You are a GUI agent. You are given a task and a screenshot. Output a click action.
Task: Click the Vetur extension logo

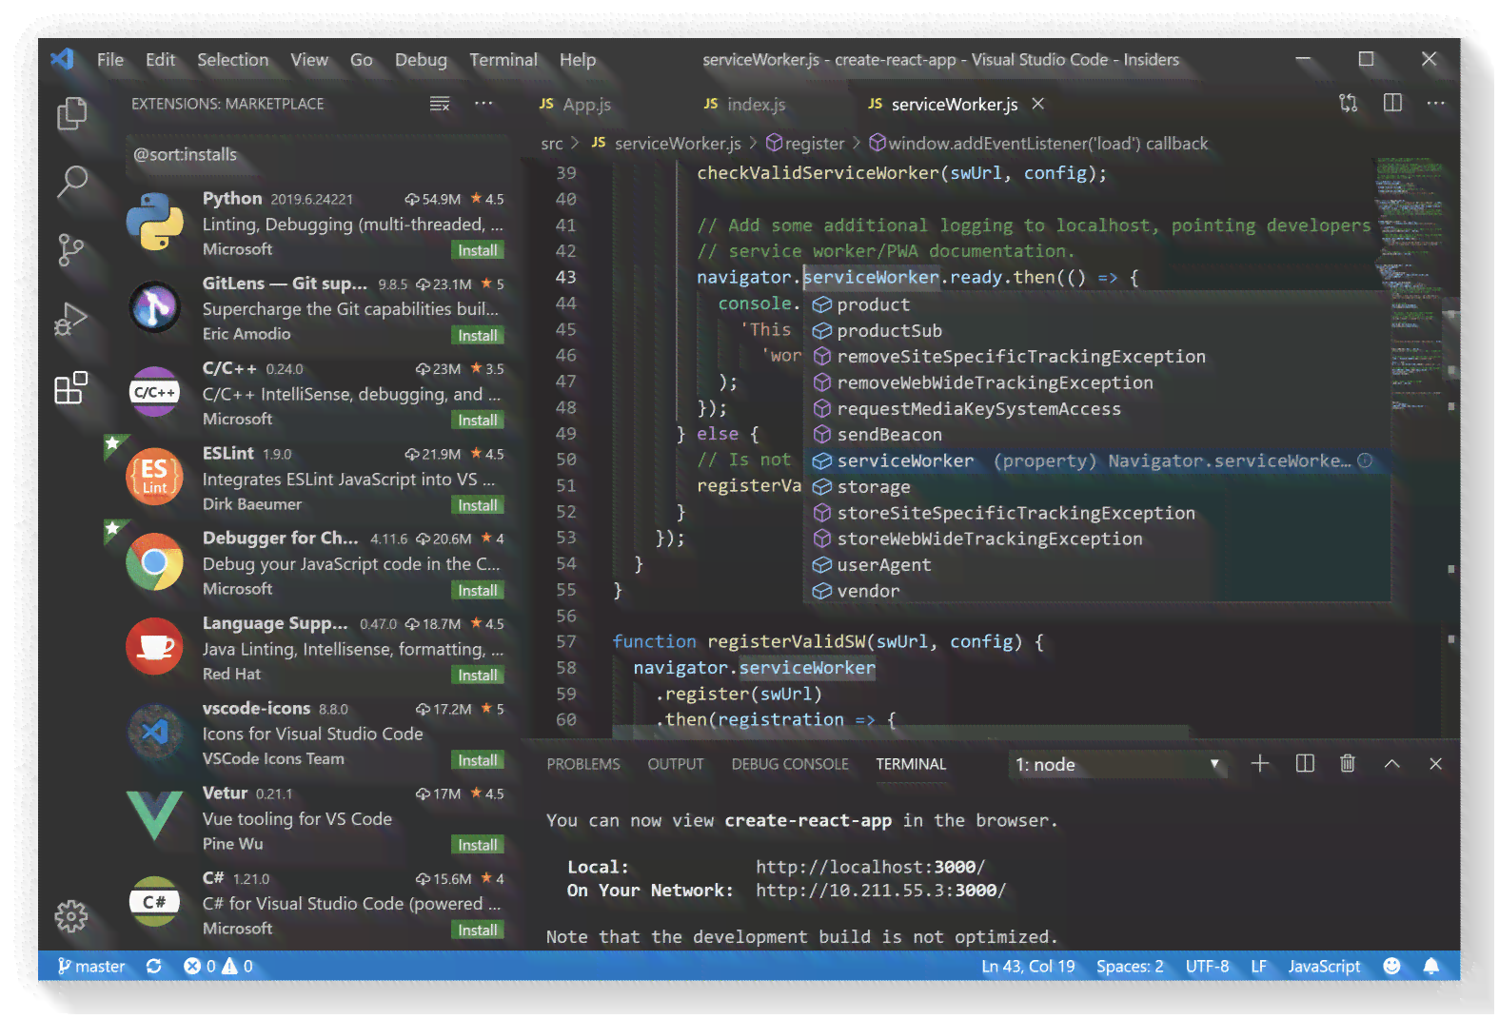154,816
